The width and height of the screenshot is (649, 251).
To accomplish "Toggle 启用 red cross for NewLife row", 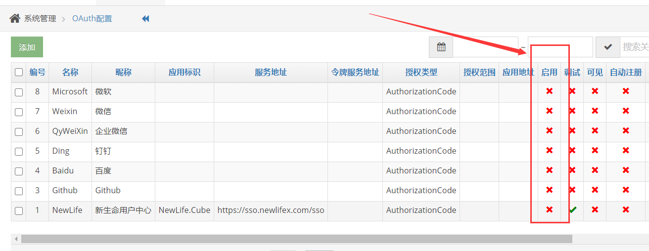I will tap(549, 210).
